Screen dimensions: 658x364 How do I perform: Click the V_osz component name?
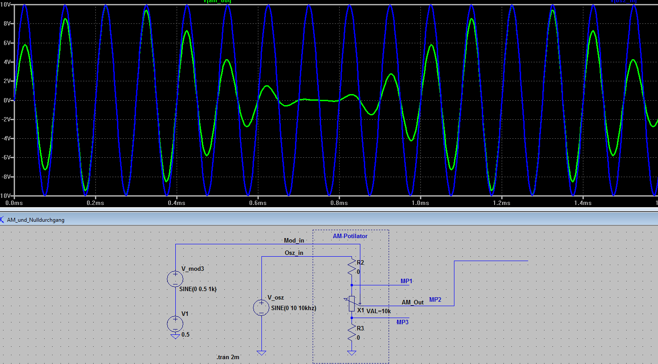pyautogui.click(x=276, y=297)
